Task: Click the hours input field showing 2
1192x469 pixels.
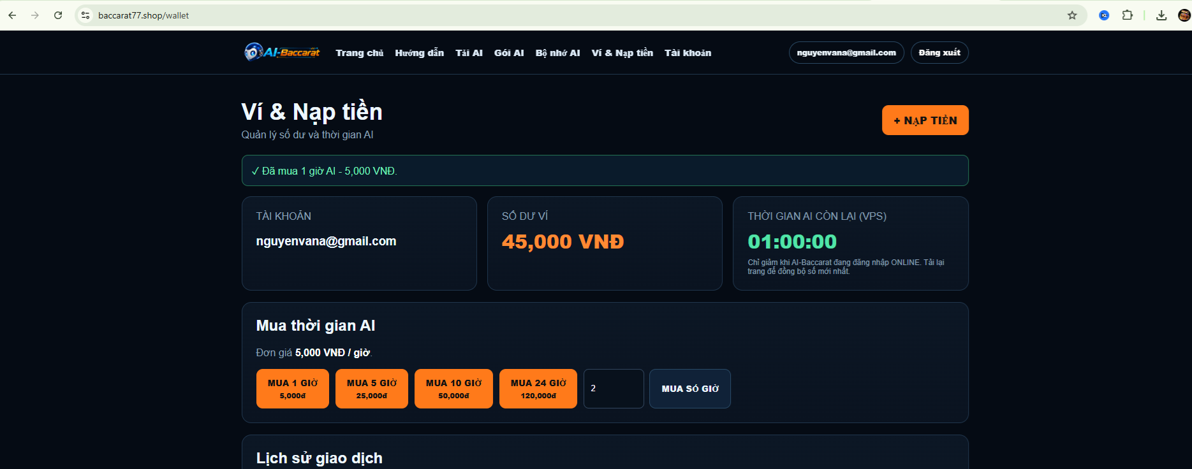Action: [614, 389]
